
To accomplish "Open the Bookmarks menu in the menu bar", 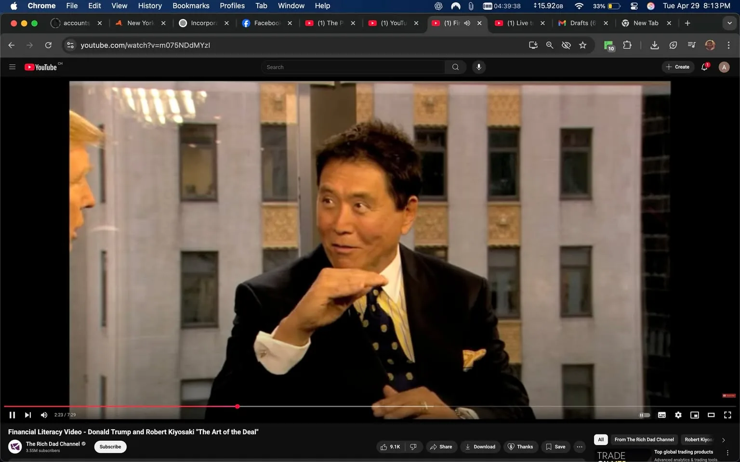I will coord(191,5).
